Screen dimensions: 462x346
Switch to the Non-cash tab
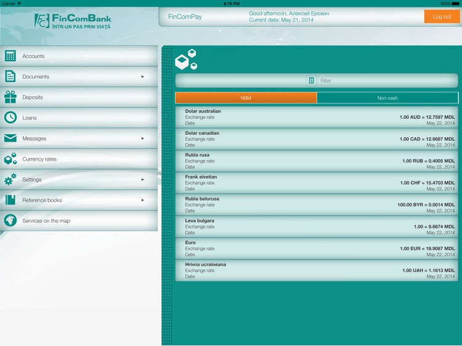pyautogui.click(x=387, y=98)
